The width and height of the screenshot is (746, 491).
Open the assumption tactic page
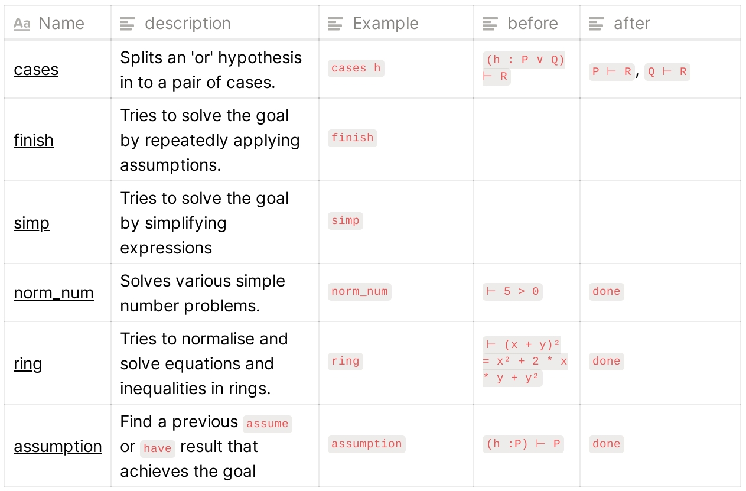[x=58, y=447]
